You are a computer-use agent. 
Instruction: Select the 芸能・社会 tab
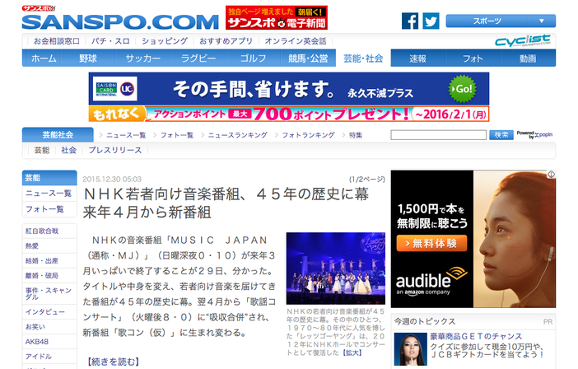point(363,58)
